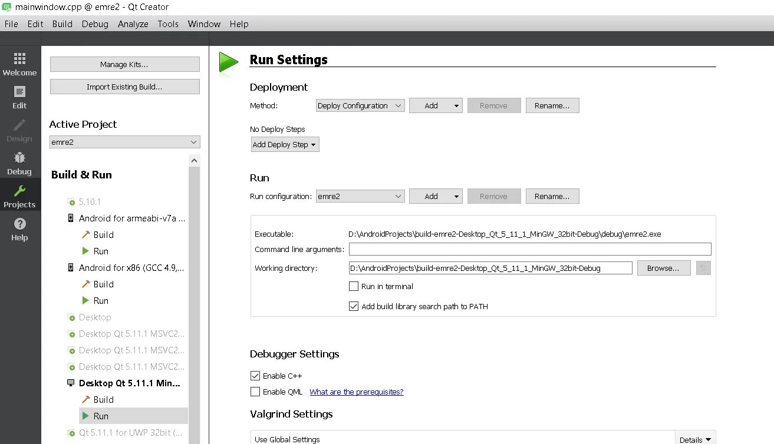This screenshot has width=774, height=444.
Task: Open the Add Deploy Step dropdown
Action: 285,144
